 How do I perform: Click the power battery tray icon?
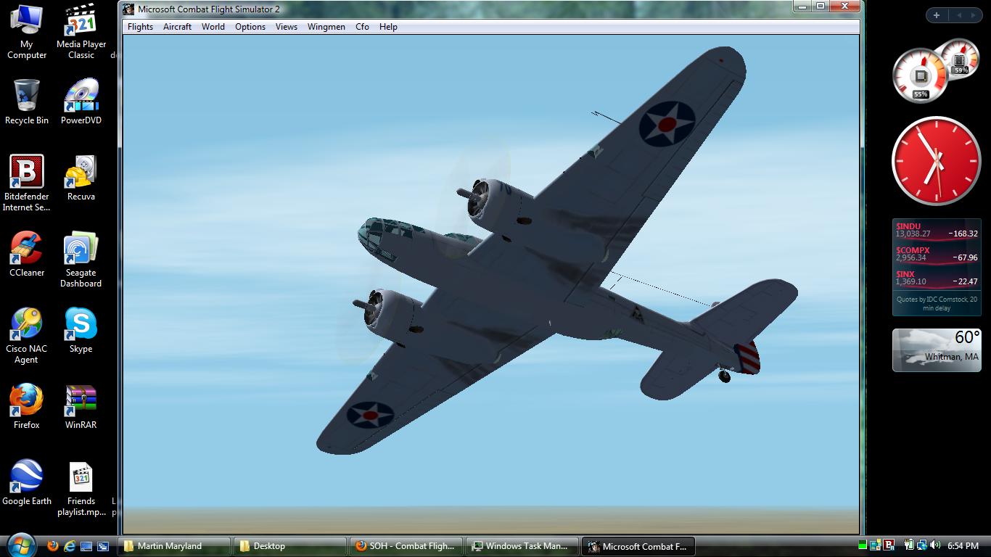coord(910,545)
